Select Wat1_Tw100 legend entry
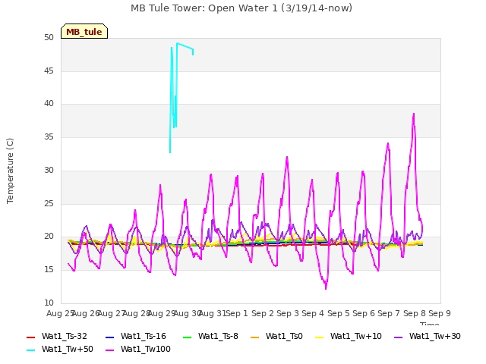The image size is (486, 364). click(138, 349)
